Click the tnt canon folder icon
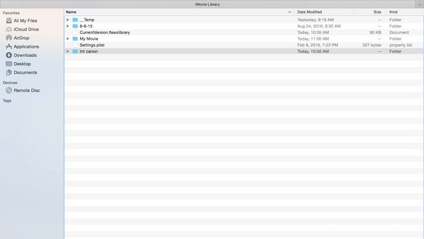 point(75,51)
